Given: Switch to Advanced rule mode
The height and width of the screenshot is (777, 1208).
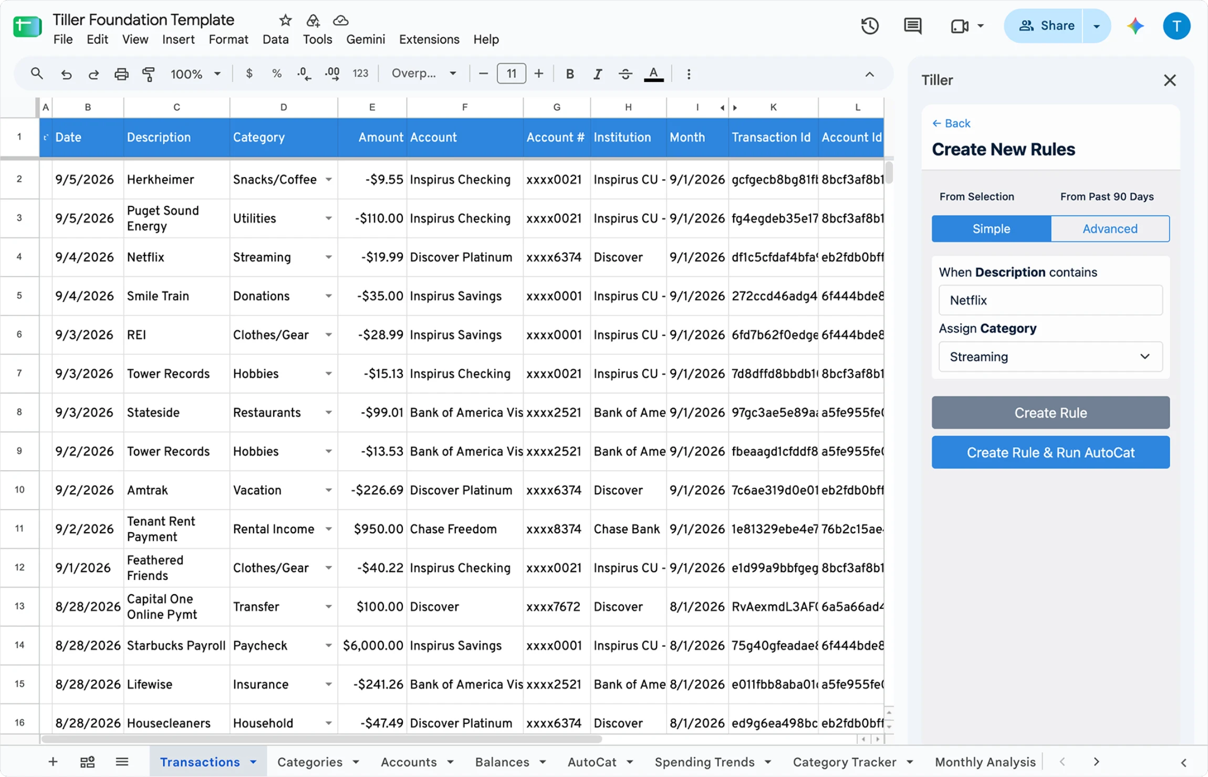Looking at the screenshot, I should (x=1110, y=229).
